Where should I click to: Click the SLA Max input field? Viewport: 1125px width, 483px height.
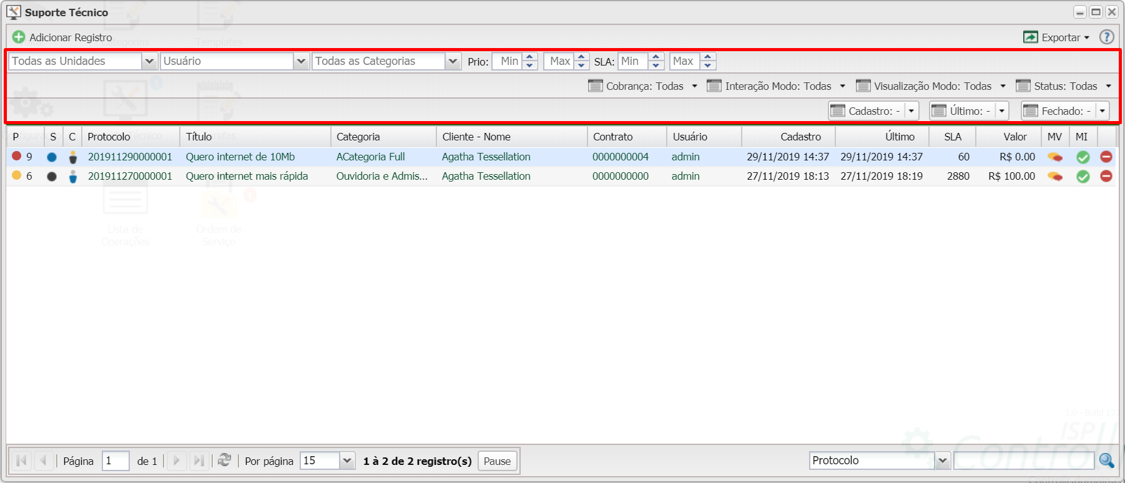pos(685,61)
